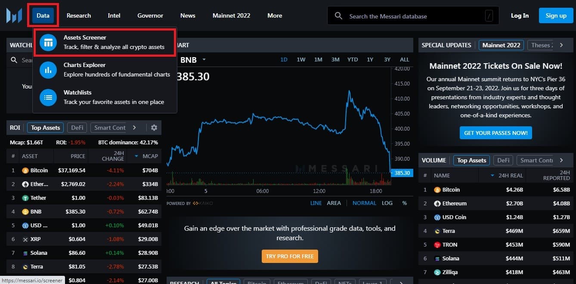Open the Mainnet 2022 nav item
This screenshot has height=284, width=576.
pos(231,15)
